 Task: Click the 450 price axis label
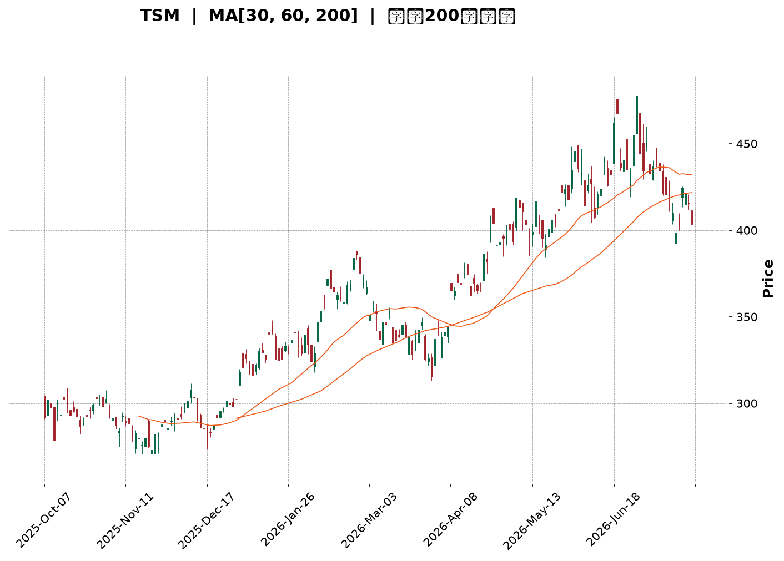tap(748, 144)
